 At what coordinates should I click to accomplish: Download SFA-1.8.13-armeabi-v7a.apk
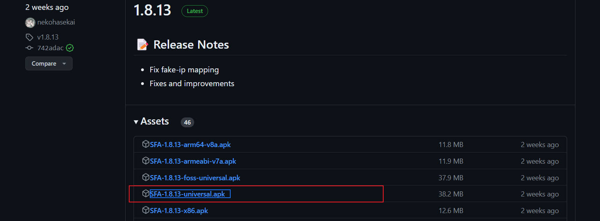(193, 161)
